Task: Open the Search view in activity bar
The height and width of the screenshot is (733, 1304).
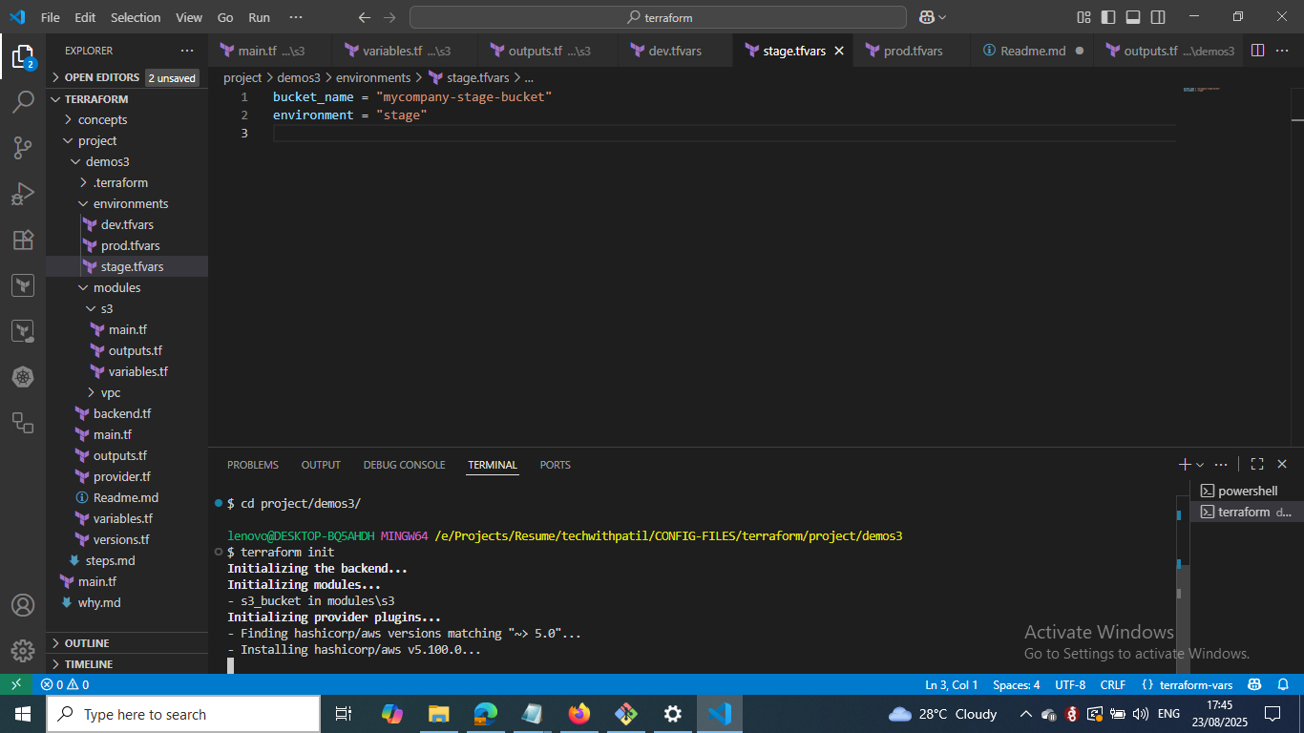Action: 23,102
